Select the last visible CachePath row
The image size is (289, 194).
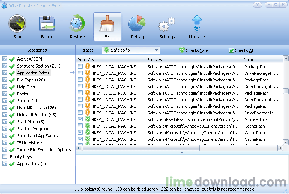[x=179, y=139]
